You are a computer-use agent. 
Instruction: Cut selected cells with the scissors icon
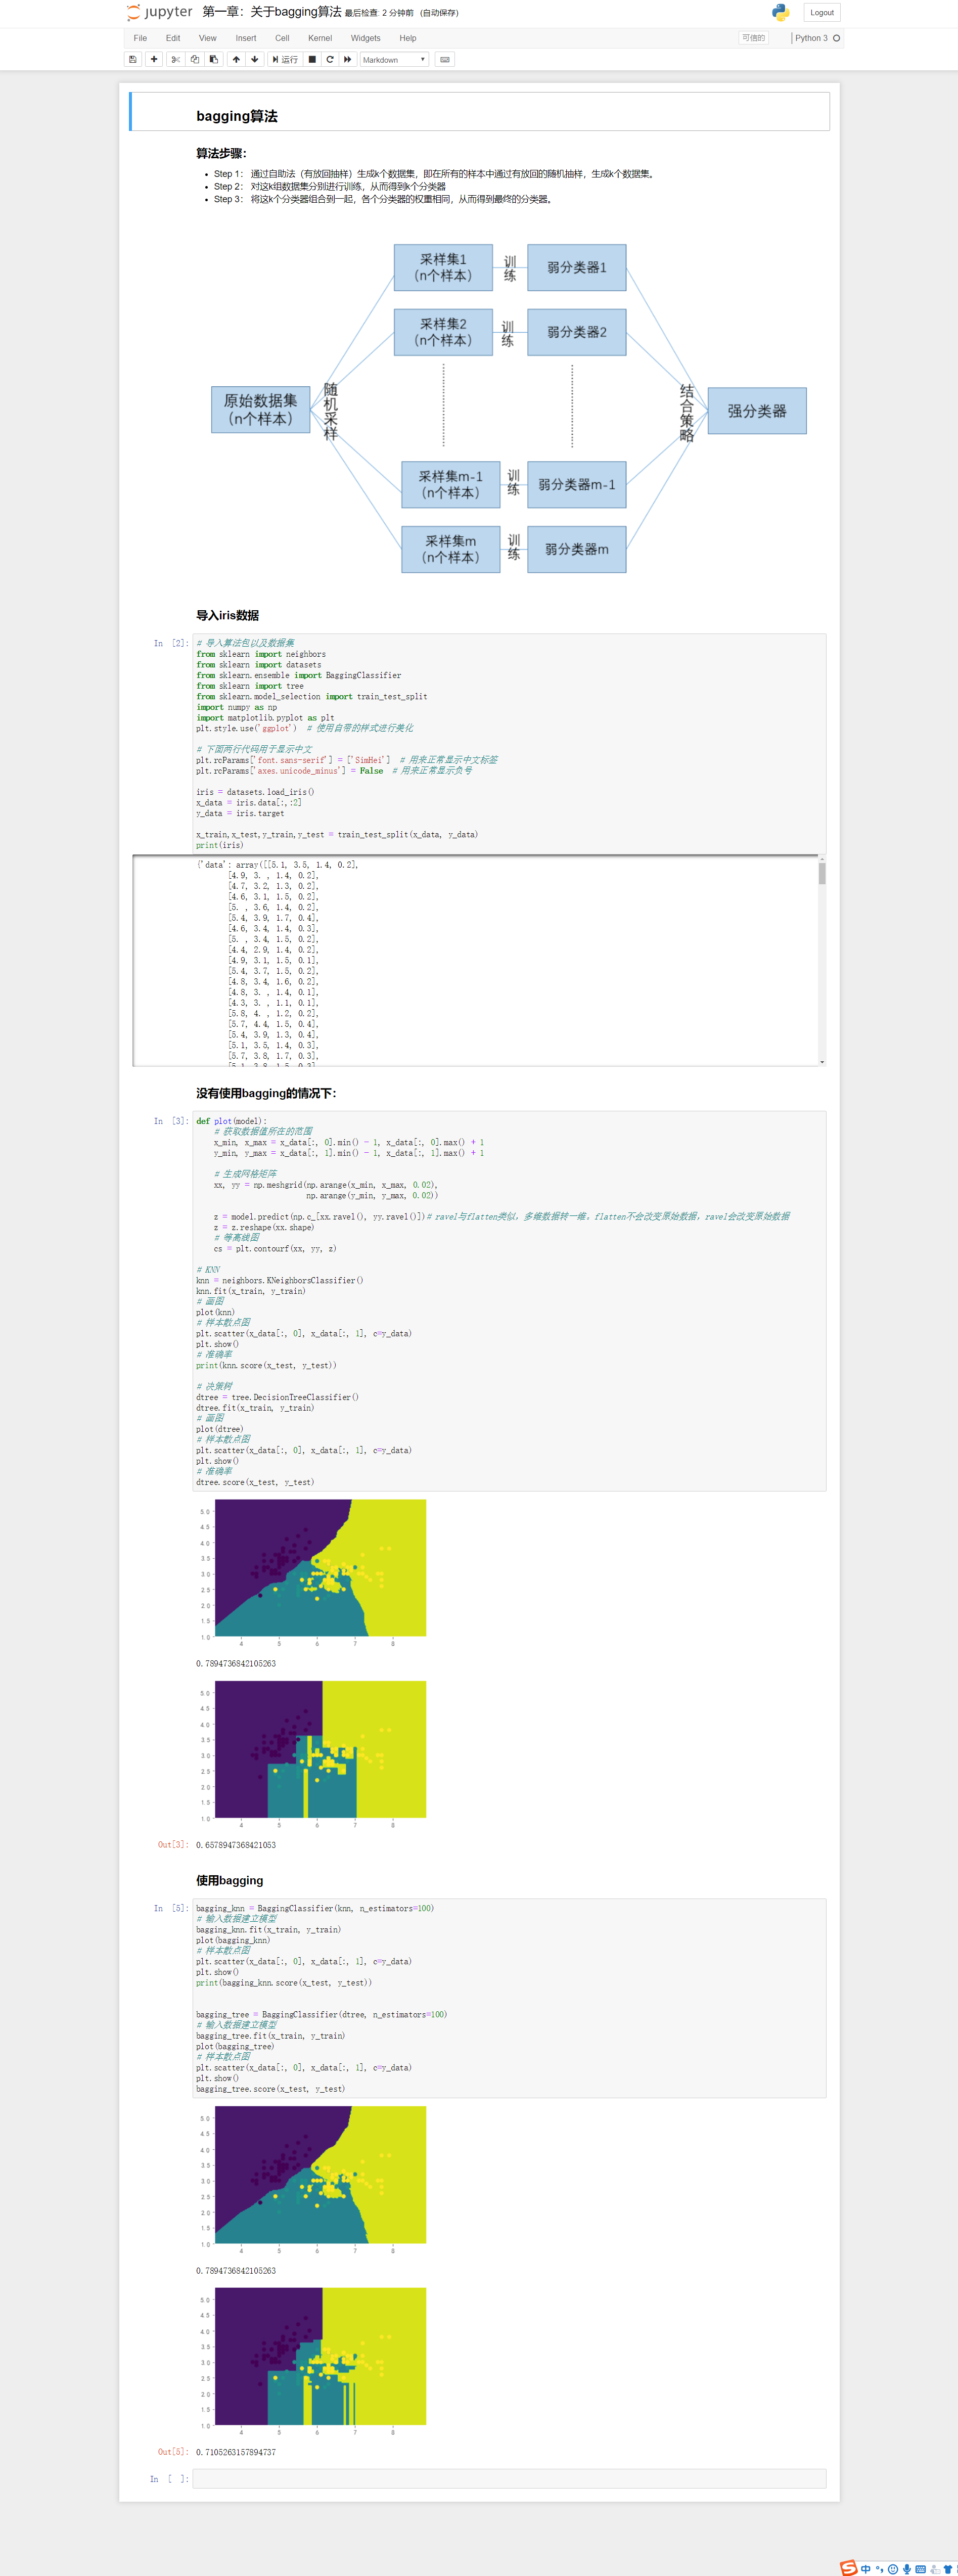pos(175,59)
